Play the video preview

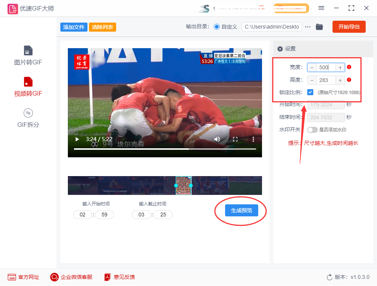tap(77, 139)
